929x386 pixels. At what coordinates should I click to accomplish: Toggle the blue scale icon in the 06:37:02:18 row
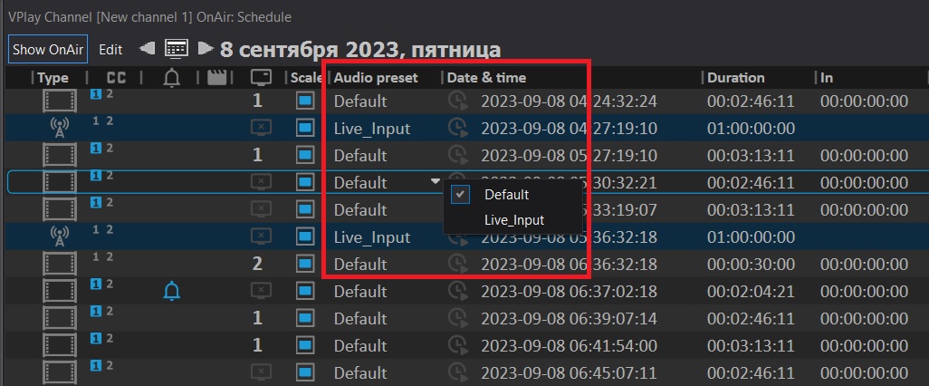(x=305, y=291)
